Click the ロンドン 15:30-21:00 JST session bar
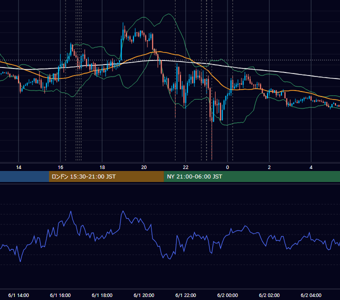Viewport: 340px width, 300px height. point(106,176)
